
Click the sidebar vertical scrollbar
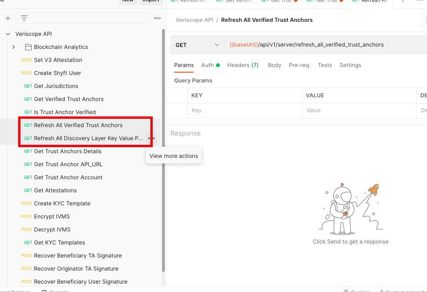pos(163,150)
